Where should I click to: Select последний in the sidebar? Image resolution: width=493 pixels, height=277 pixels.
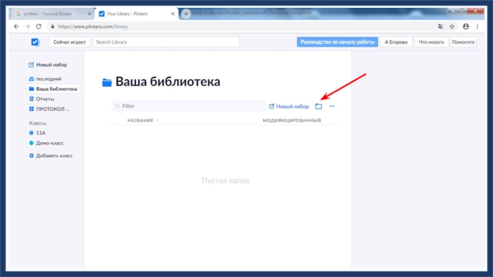pos(48,79)
